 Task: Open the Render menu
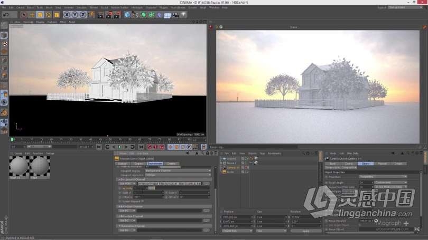94,7
